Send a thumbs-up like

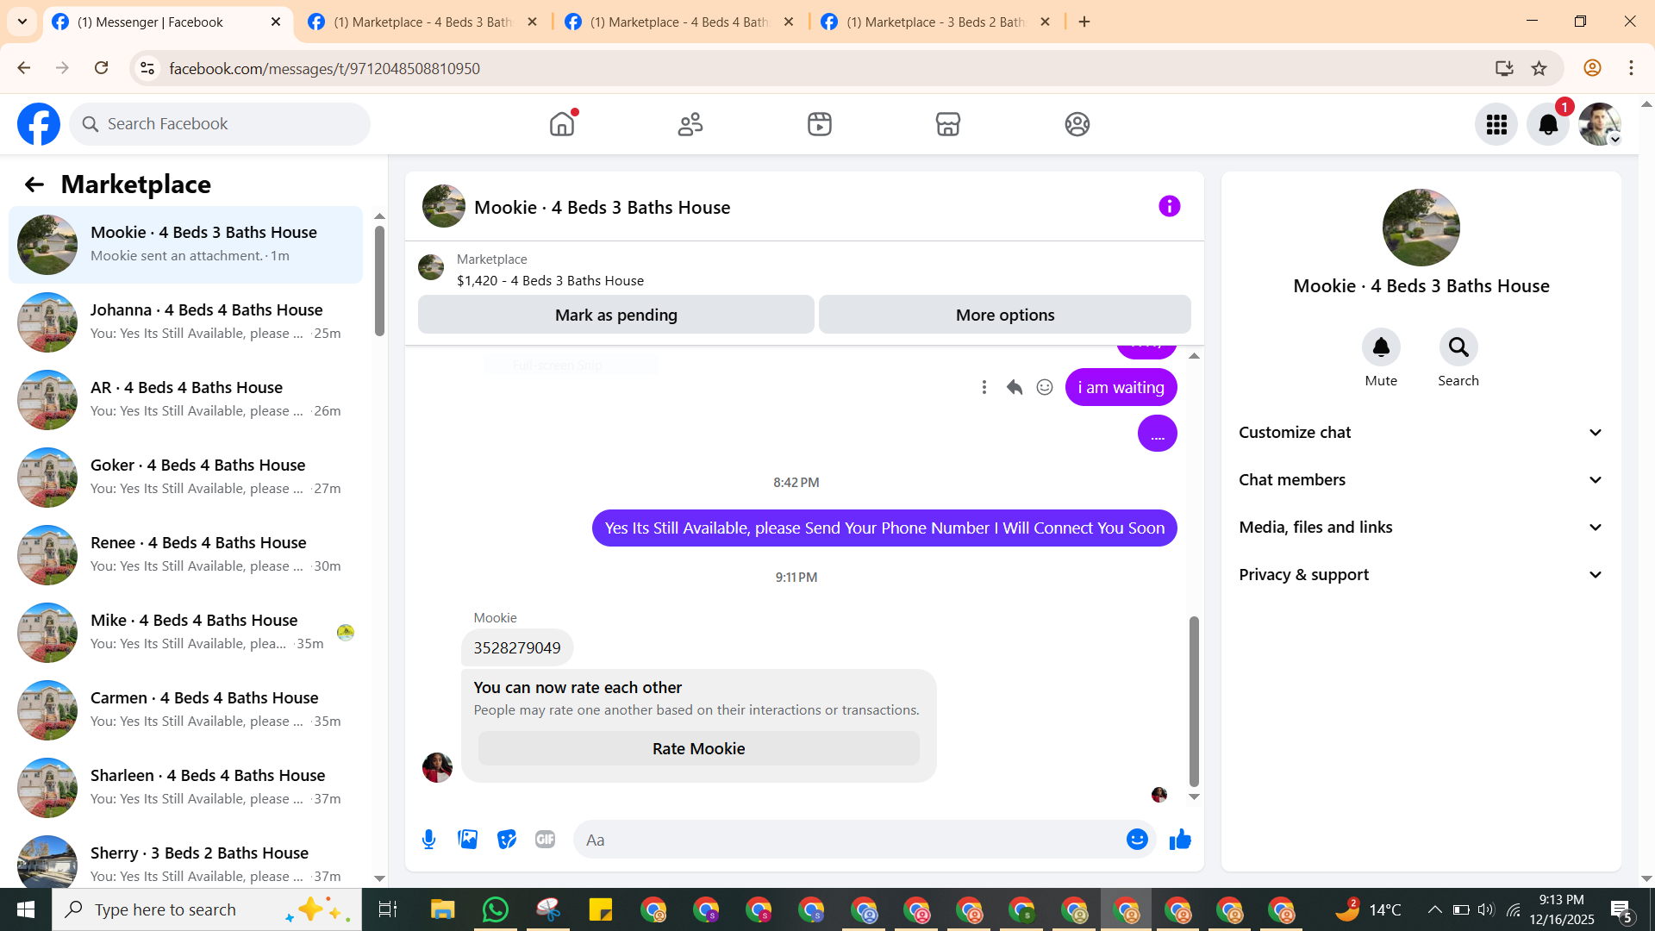click(1180, 840)
